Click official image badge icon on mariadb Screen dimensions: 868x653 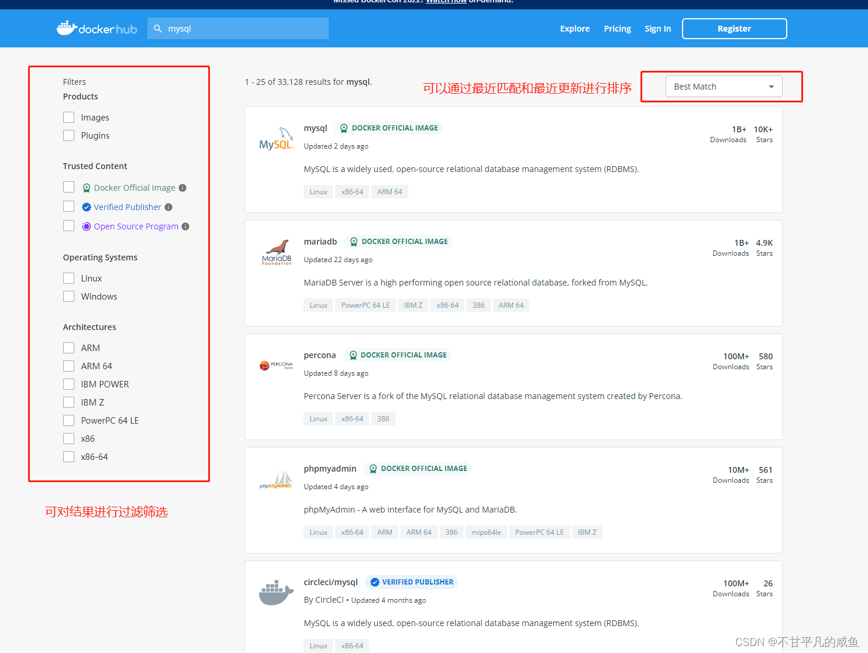[354, 242]
